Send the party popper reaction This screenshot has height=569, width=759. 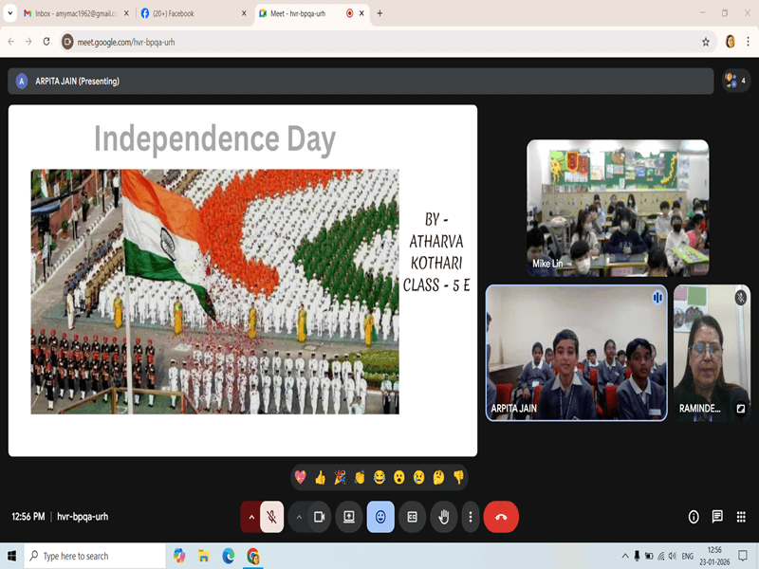pos(340,477)
